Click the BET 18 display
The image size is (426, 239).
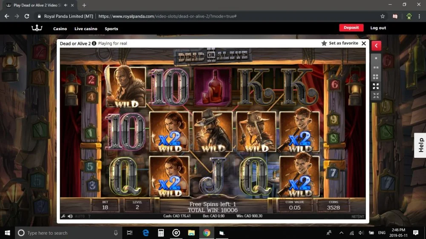click(105, 205)
